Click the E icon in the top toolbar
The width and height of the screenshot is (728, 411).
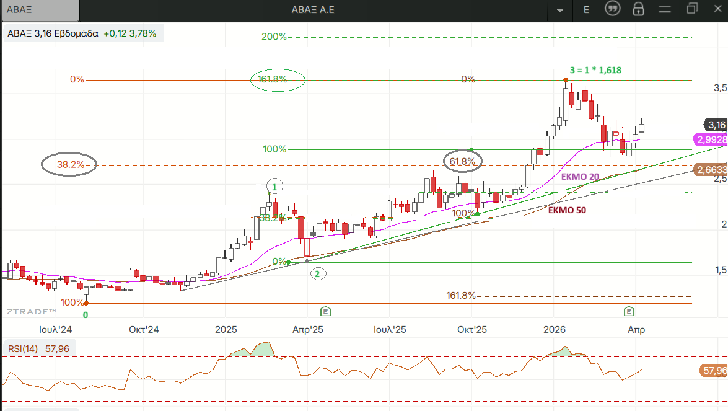click(586, 9)
